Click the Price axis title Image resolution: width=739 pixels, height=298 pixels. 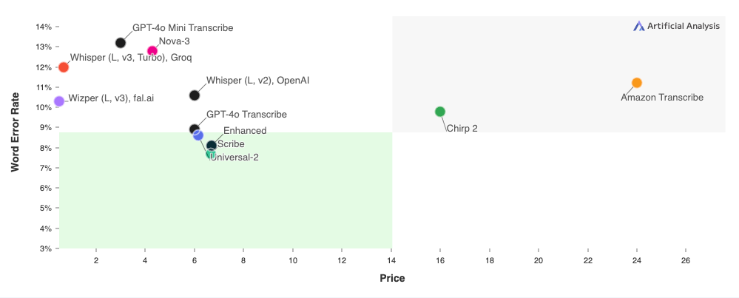coord(392,278)
